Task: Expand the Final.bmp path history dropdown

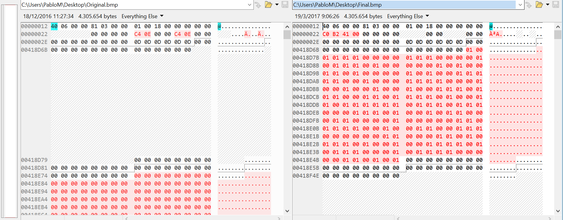Action: pos(520,5)
